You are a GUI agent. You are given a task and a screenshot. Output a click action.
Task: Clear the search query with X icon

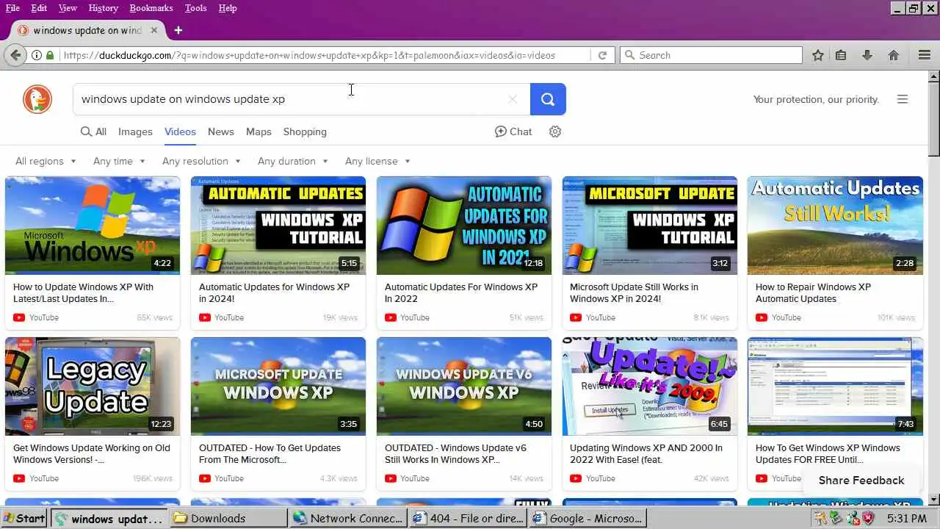(513, 99)
